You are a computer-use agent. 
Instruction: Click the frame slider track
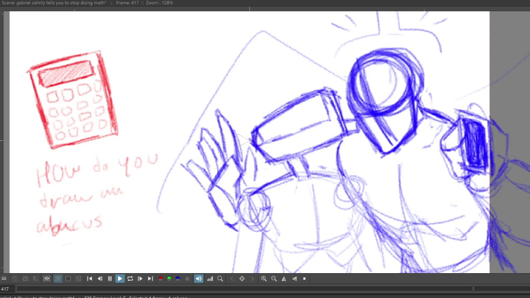[273, 289]
